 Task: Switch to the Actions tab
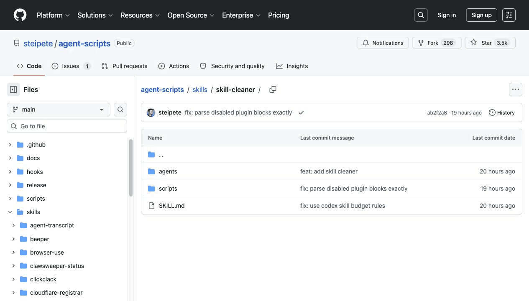pyautogui.click(x=174, y=66)
